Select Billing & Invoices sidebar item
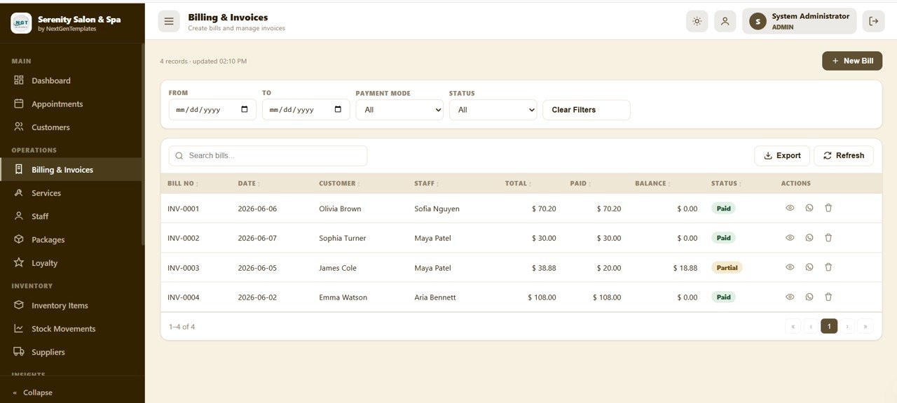897x403 pixels. click(71, 169)
